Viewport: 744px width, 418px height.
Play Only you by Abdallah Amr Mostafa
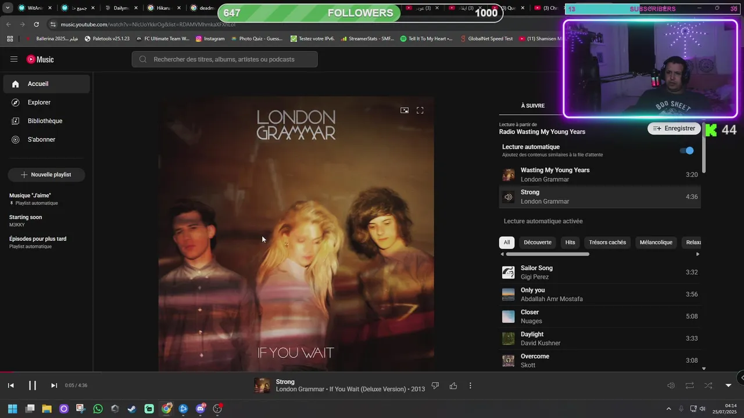pyautogui.click(x=600, y=294)
